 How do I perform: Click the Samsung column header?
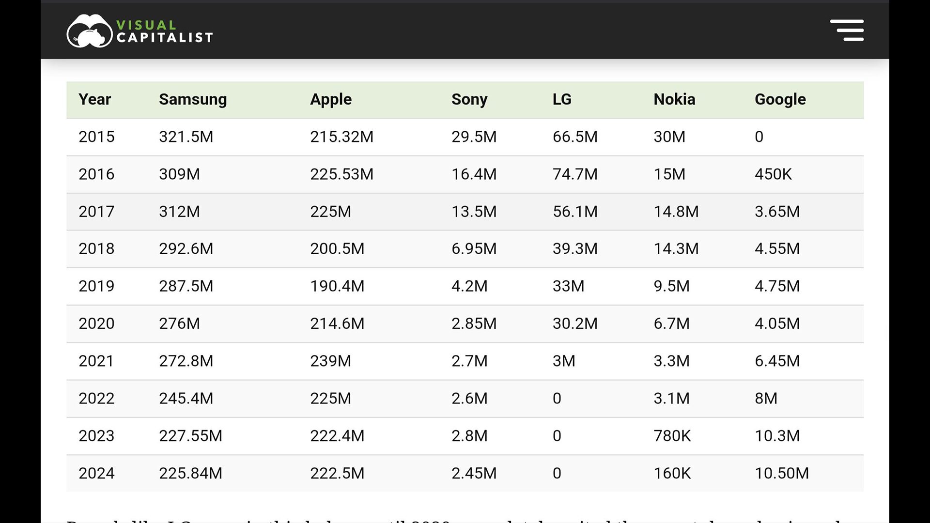[193, 99]
